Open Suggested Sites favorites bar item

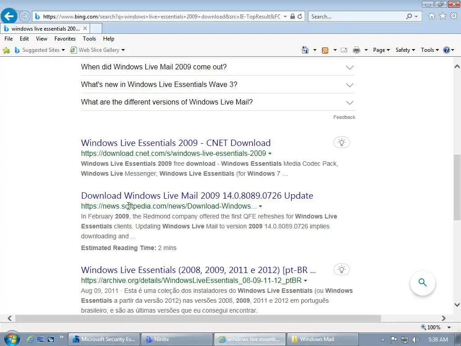tap(40, 50)
